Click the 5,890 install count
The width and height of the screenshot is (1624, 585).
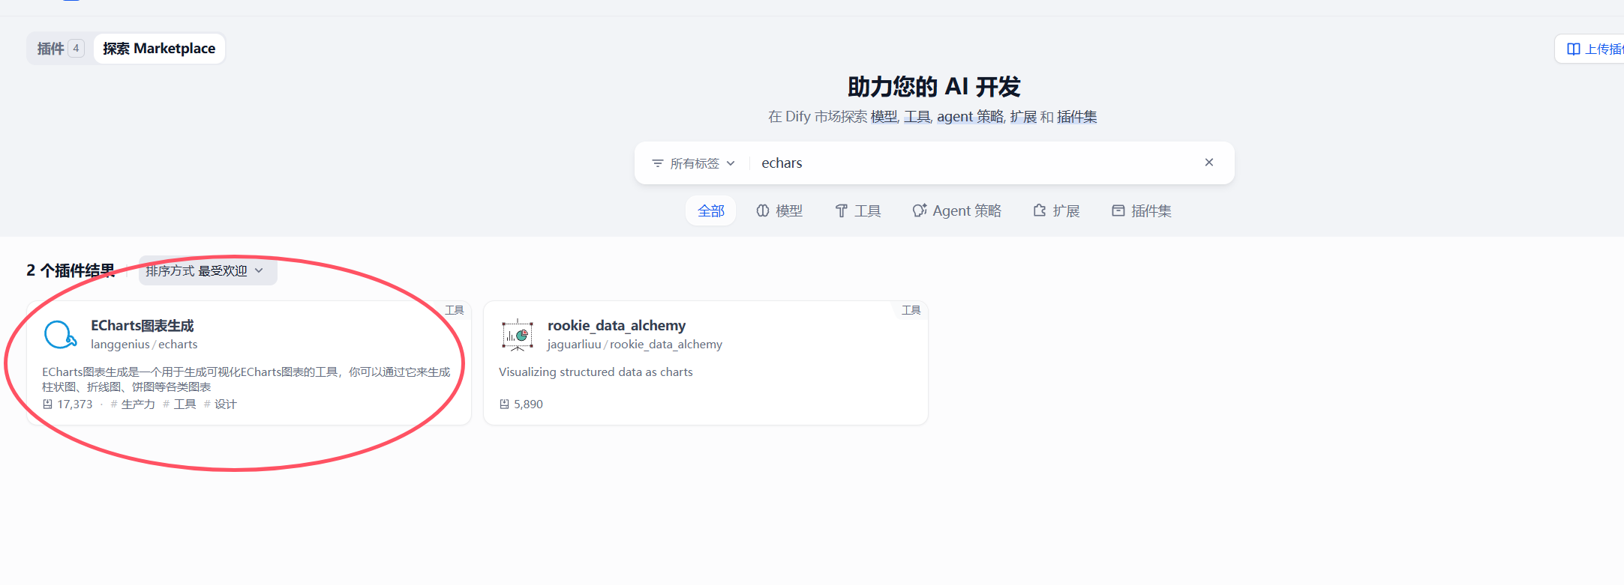528,404
